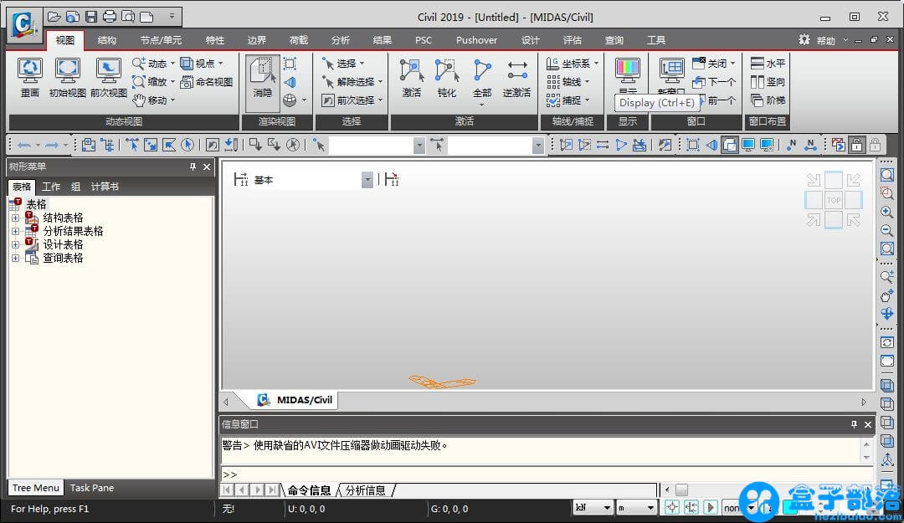Image resolution: width=904 pixels, height=523 pixels.
Task: Open the kN force unit dropdown
Action: click(593, 508)
